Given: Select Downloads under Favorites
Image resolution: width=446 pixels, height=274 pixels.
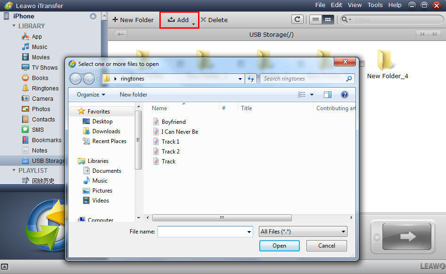Looking at the screenshot, I should click(x=101, y=131).
